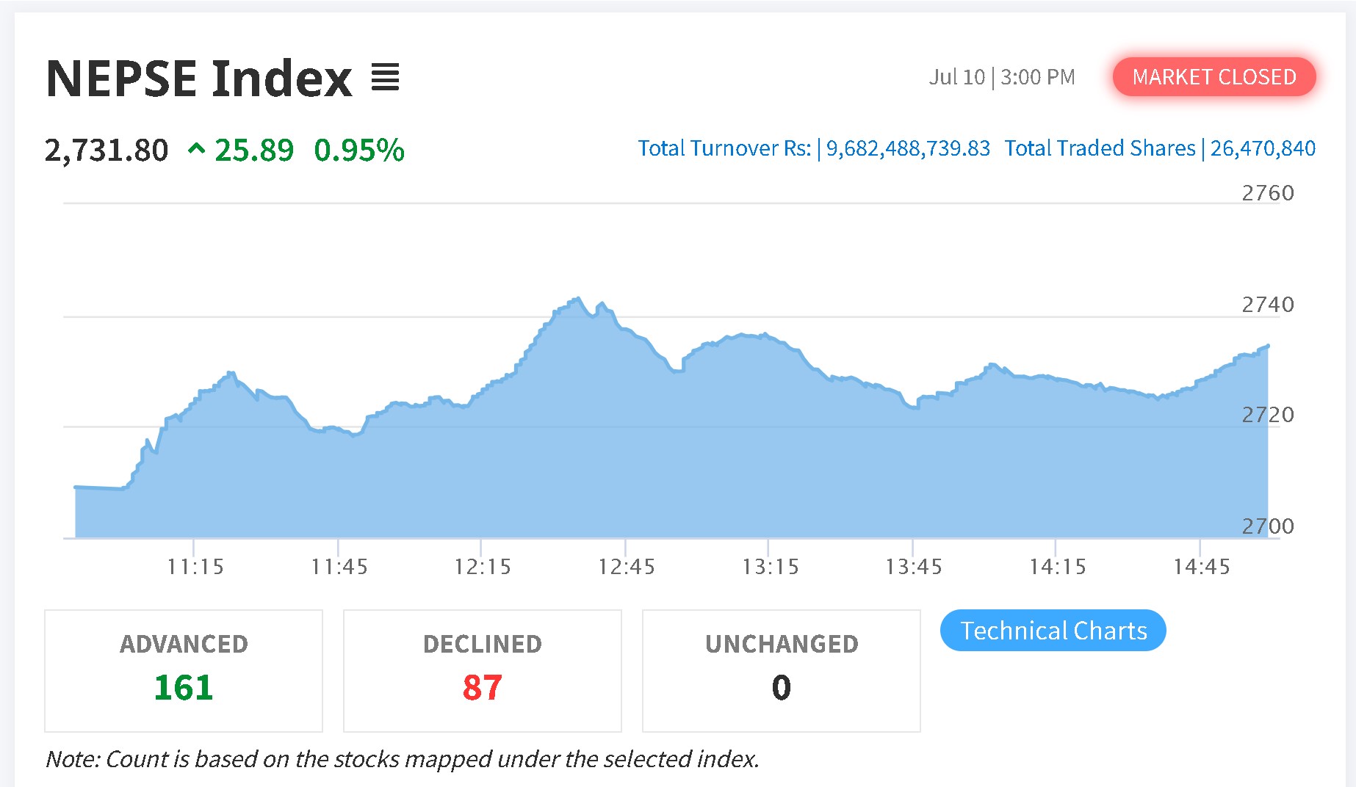The height and width of the screenshot is (787, 1356).
Task: Click the 2740 gridline label
Action: point(1268,305)
